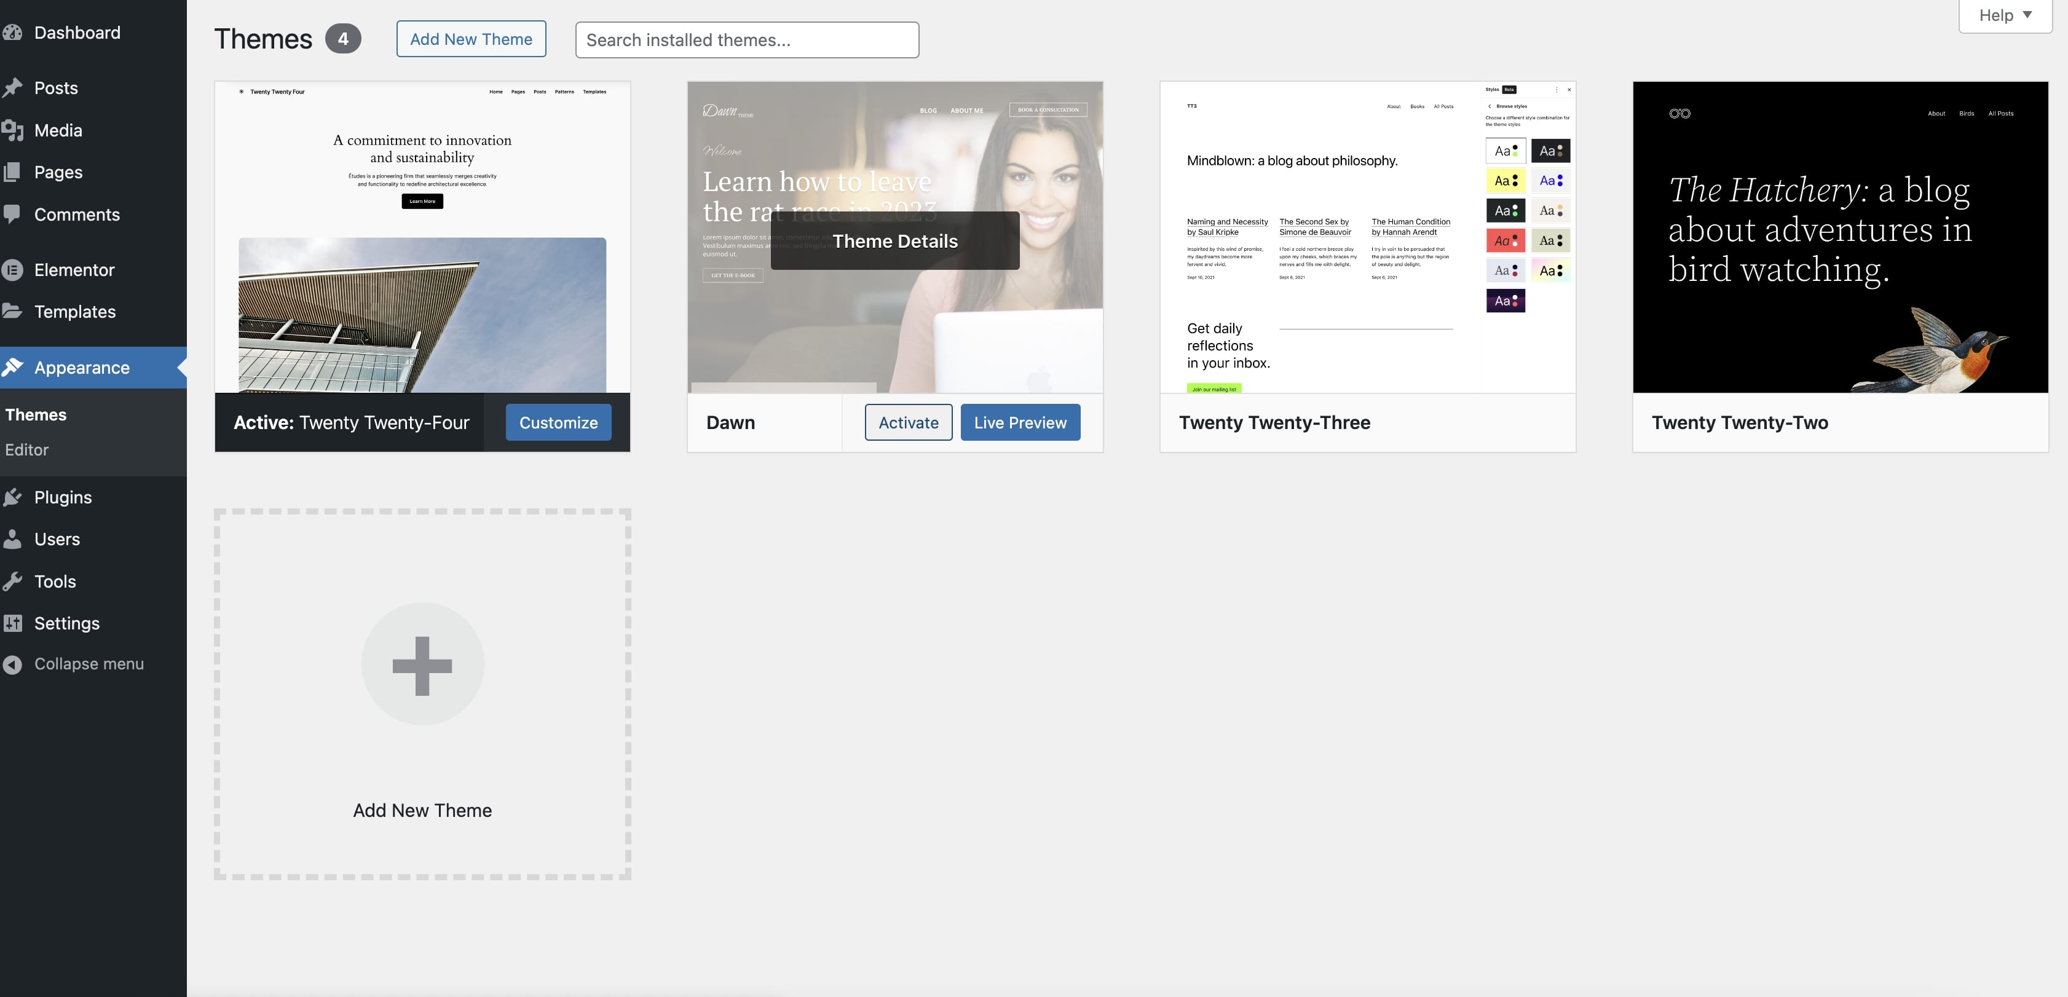Click the Users person icon

coord(12,540)
